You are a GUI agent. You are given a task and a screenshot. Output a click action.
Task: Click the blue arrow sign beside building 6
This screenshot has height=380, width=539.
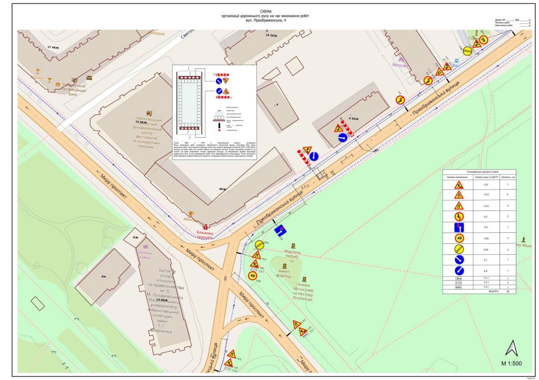coord(342,138)
